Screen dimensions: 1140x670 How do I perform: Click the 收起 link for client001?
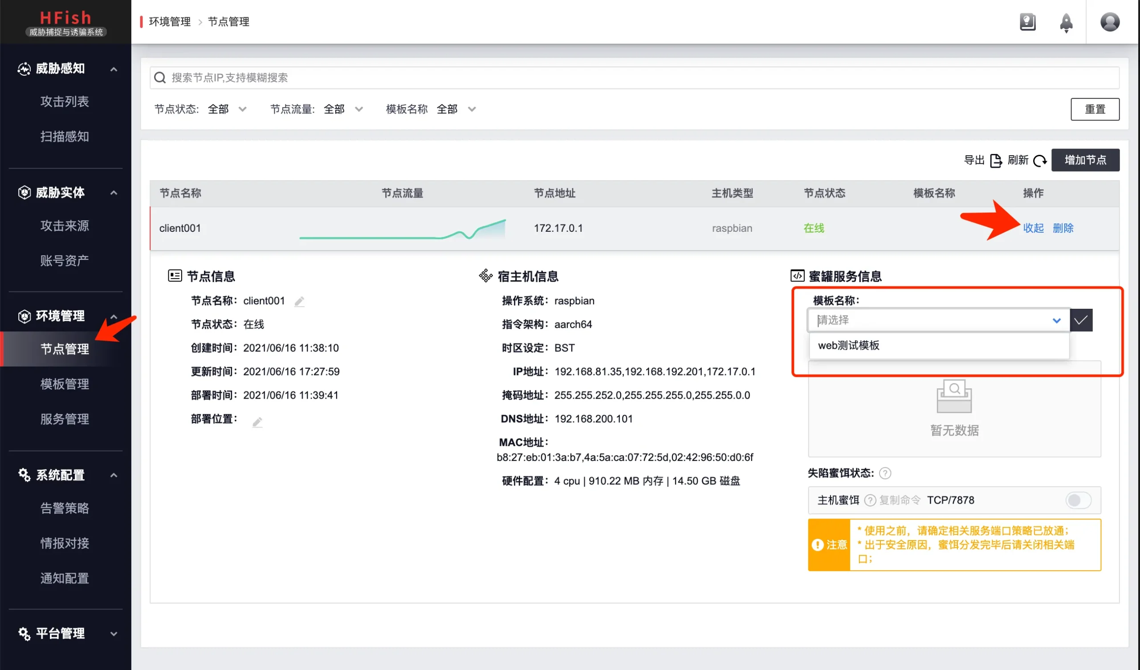(1033, 228)
